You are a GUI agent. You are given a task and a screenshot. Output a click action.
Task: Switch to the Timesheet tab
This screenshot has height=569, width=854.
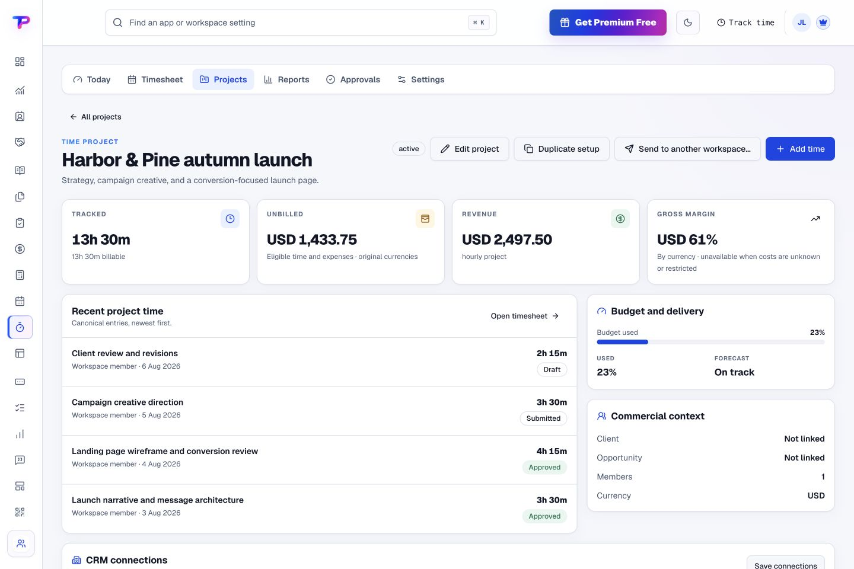[155, 79]
